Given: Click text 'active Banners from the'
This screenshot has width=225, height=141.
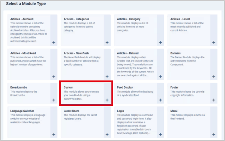Looking at the screenshot, I should (183, 61).
